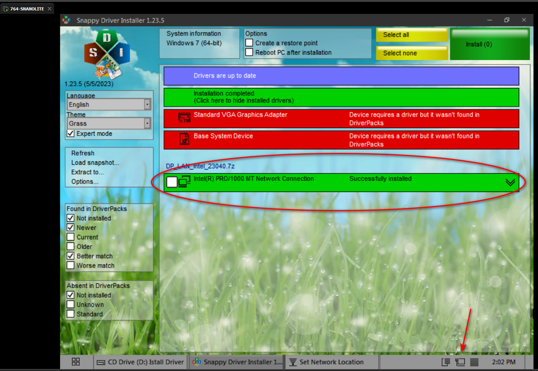Close the 764-SNANOLITE tab
This screenshot has height=371, width=538.
pos(50,9)
